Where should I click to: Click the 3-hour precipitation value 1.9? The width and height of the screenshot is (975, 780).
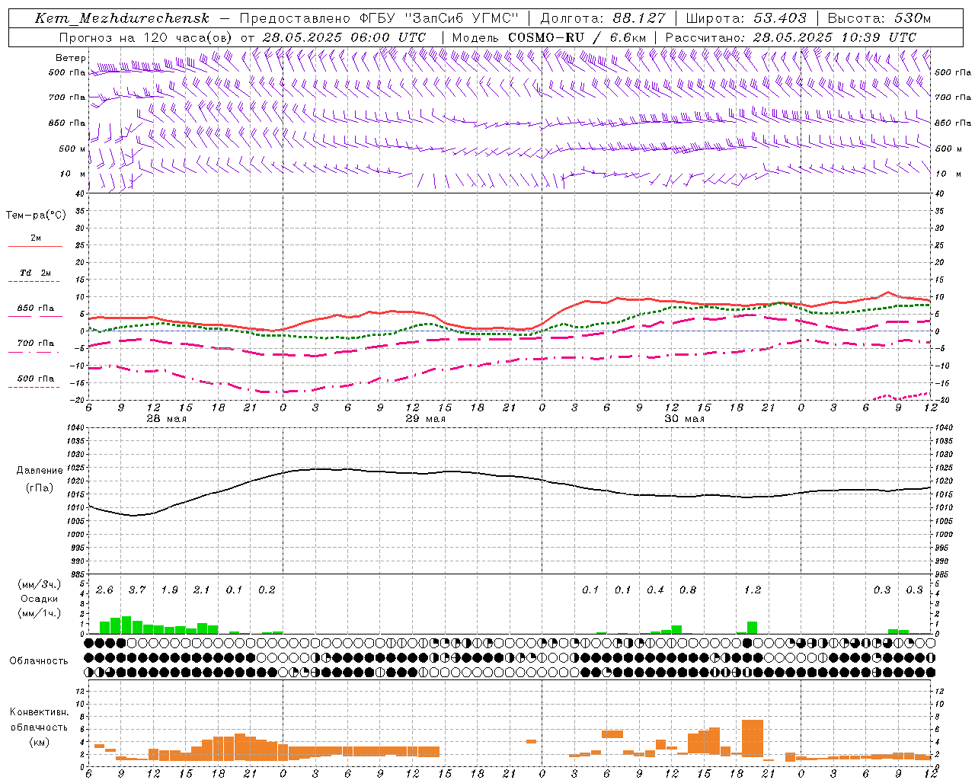coord(169,590)
